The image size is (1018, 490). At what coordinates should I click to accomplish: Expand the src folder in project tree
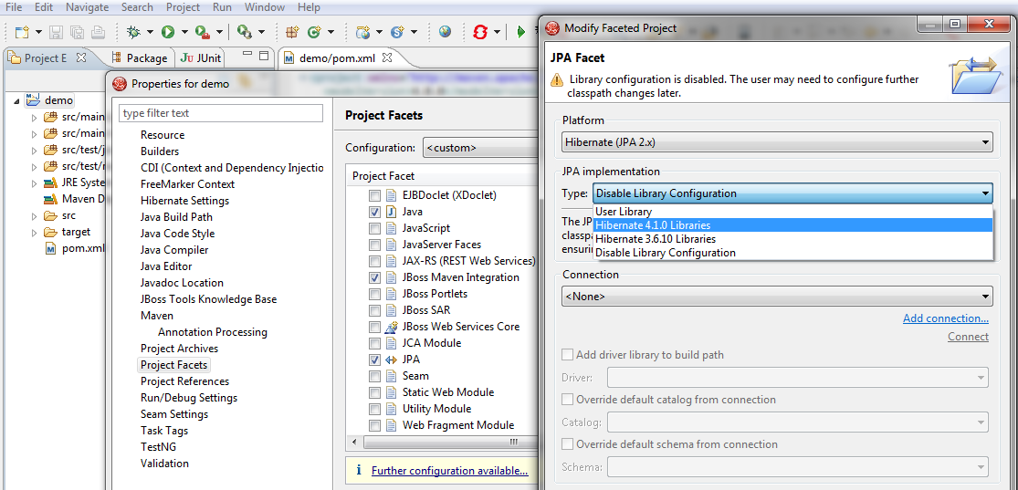click(x=35, y=215)
